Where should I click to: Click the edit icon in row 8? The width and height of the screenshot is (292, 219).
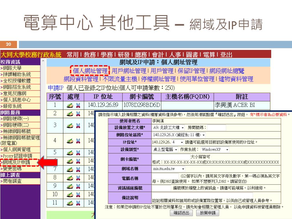(x=70, y=178)
